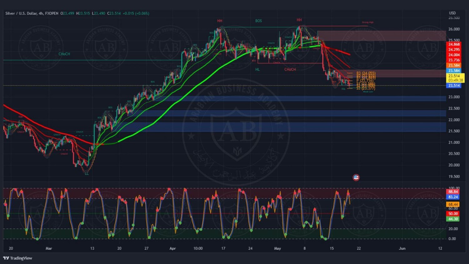Select the green BOS label above the chart

(259, 21)
